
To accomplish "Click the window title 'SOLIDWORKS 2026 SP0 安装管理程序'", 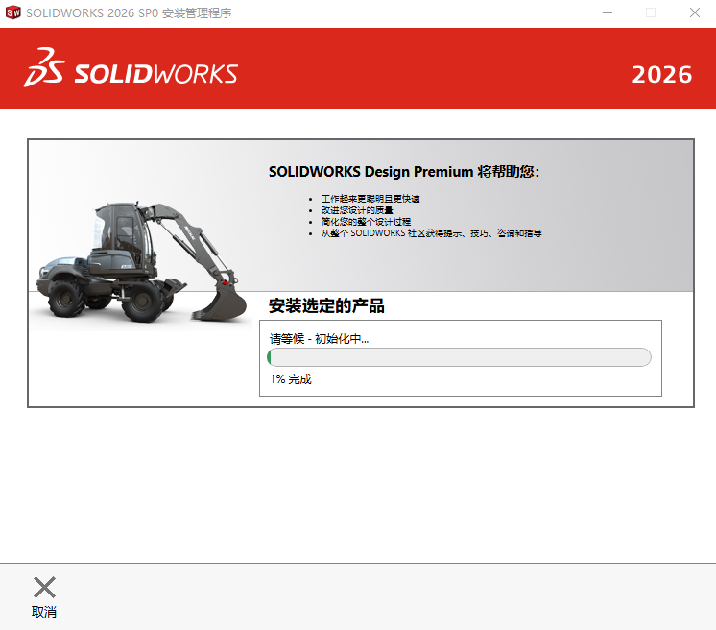I will [x=129, y=13].
